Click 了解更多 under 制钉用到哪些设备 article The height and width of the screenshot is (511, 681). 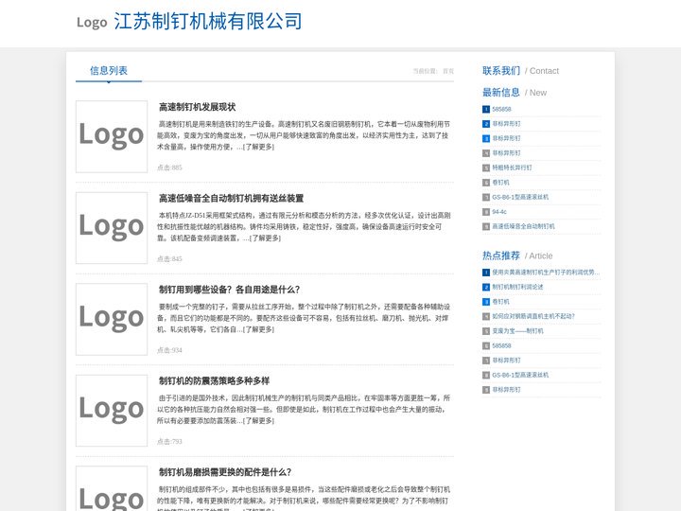tap(258, 329)
